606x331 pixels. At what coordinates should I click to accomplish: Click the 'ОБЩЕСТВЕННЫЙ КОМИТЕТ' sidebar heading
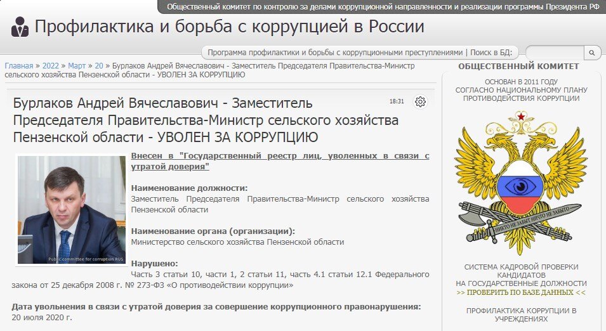pos(518,67)
